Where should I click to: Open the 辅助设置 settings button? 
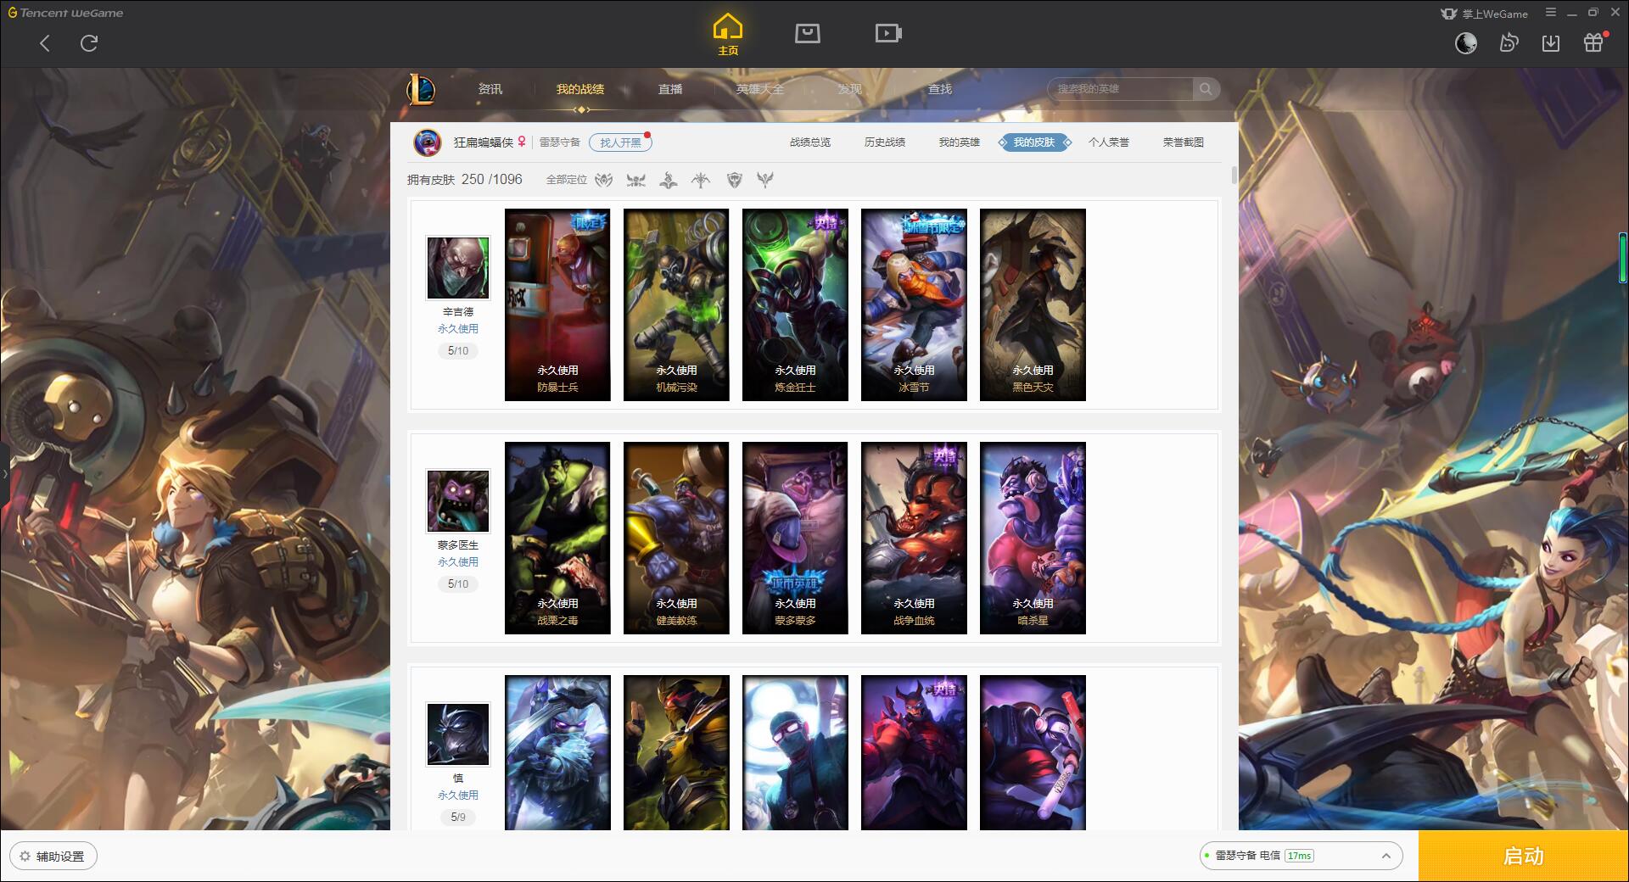point(53,857)
